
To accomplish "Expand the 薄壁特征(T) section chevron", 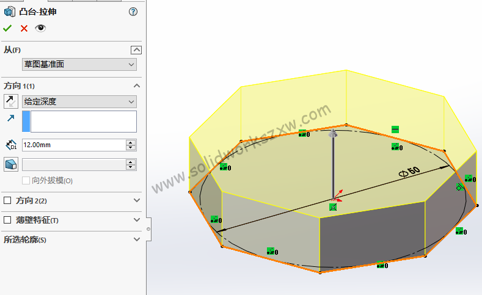I will pyautogui.click(x=137, y=220).
